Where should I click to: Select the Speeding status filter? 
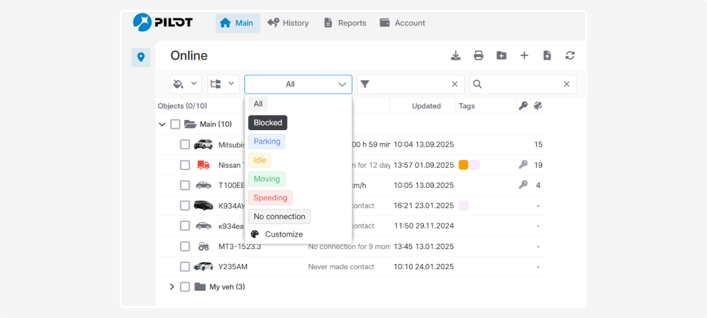(x=270, y=198)
